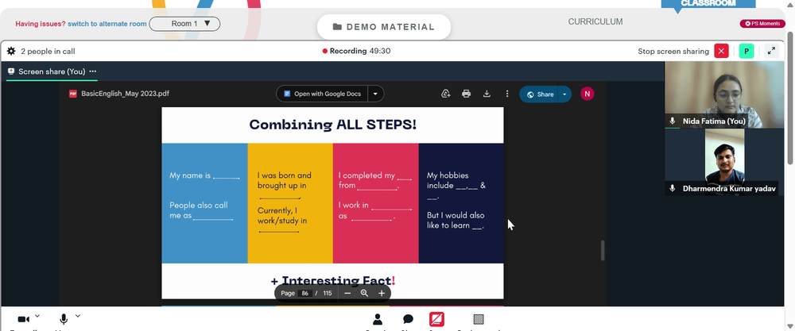Expand the Room 1 dropdown

tap(184, 24)
